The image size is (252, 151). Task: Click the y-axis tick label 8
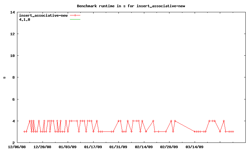tap(14, 77)
